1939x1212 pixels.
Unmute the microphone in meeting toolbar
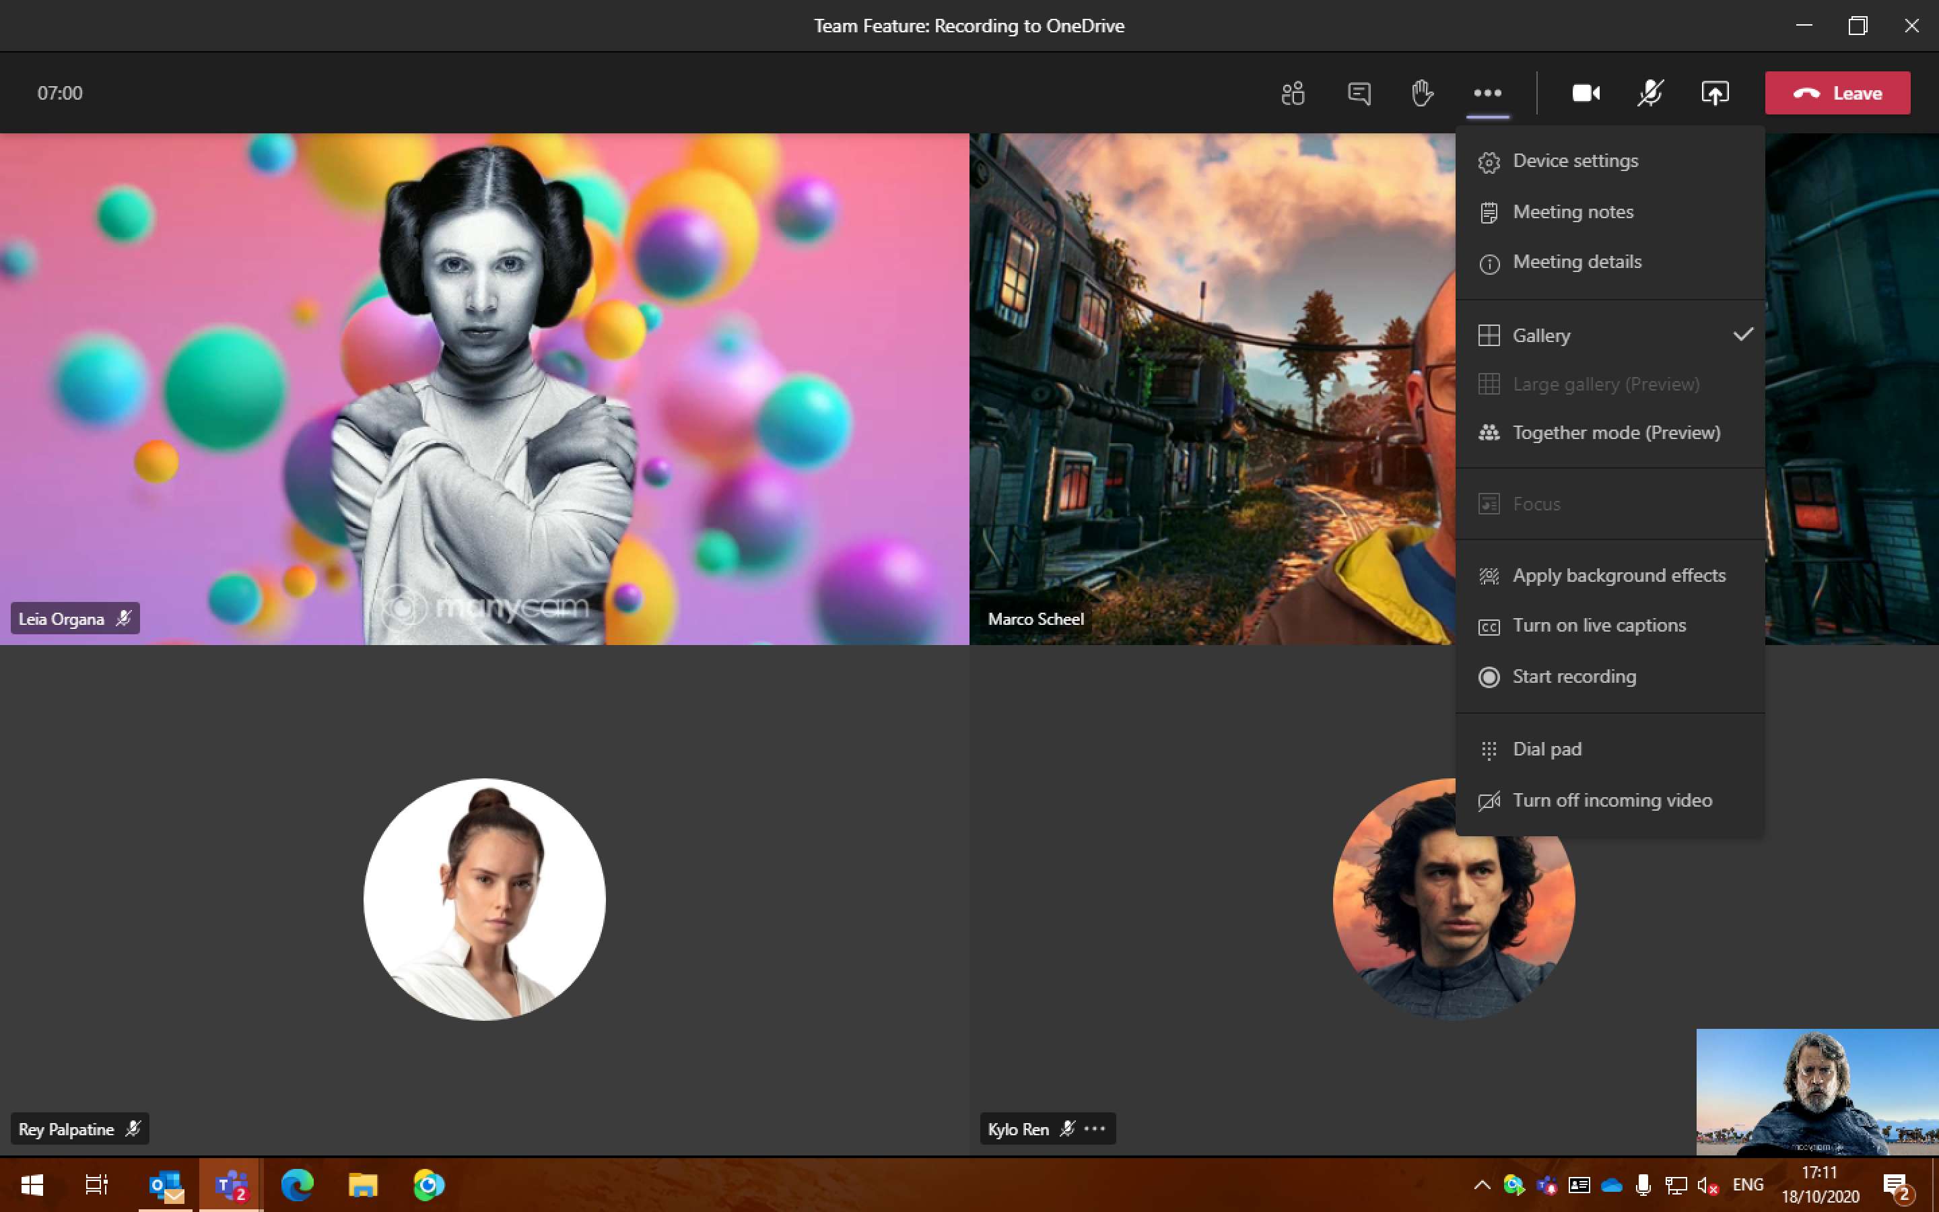click(x=1649, y=93)
